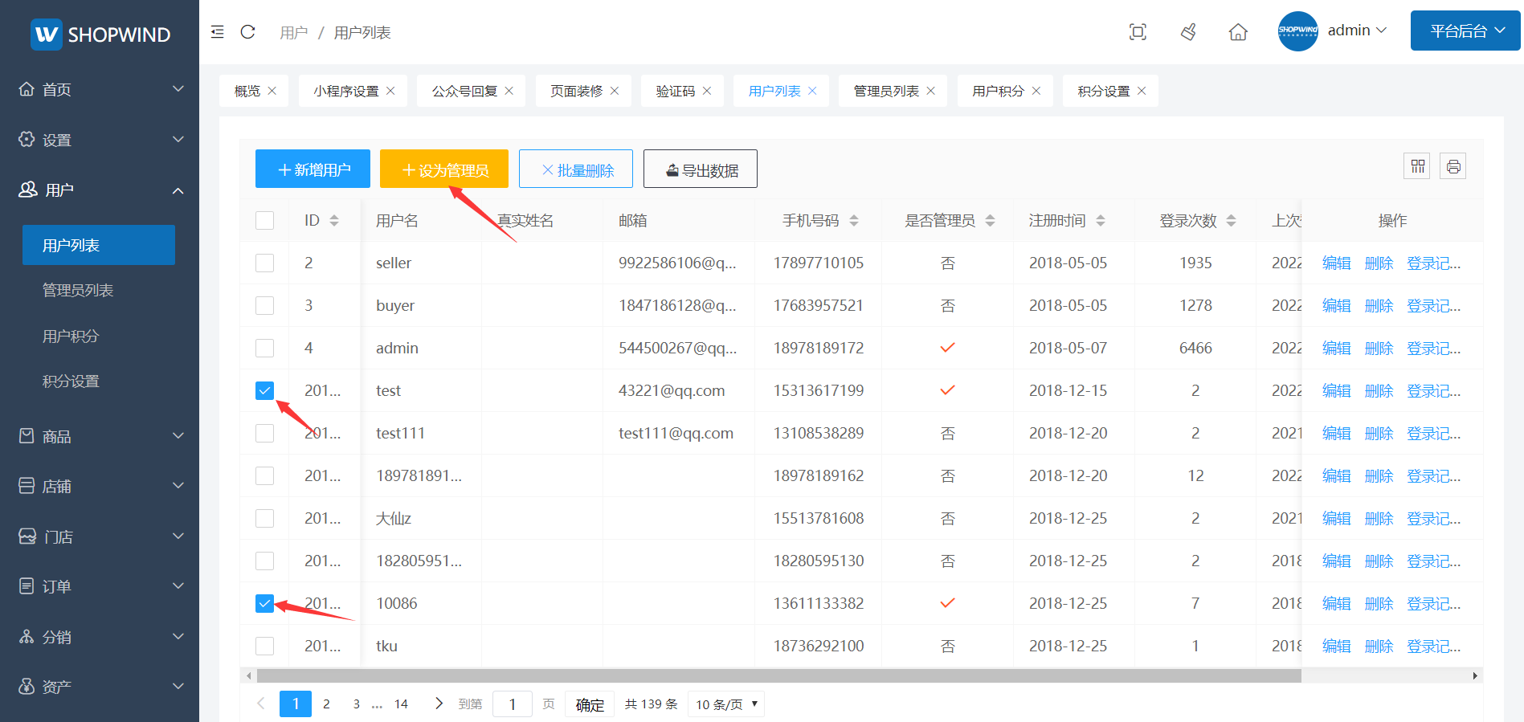Sort by 登录次数 column arrows
This screenshot has width=1524, height=722.
tap(1231, 221)
